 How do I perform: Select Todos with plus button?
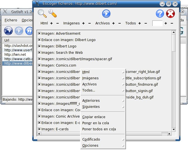[x=140, y=23]
